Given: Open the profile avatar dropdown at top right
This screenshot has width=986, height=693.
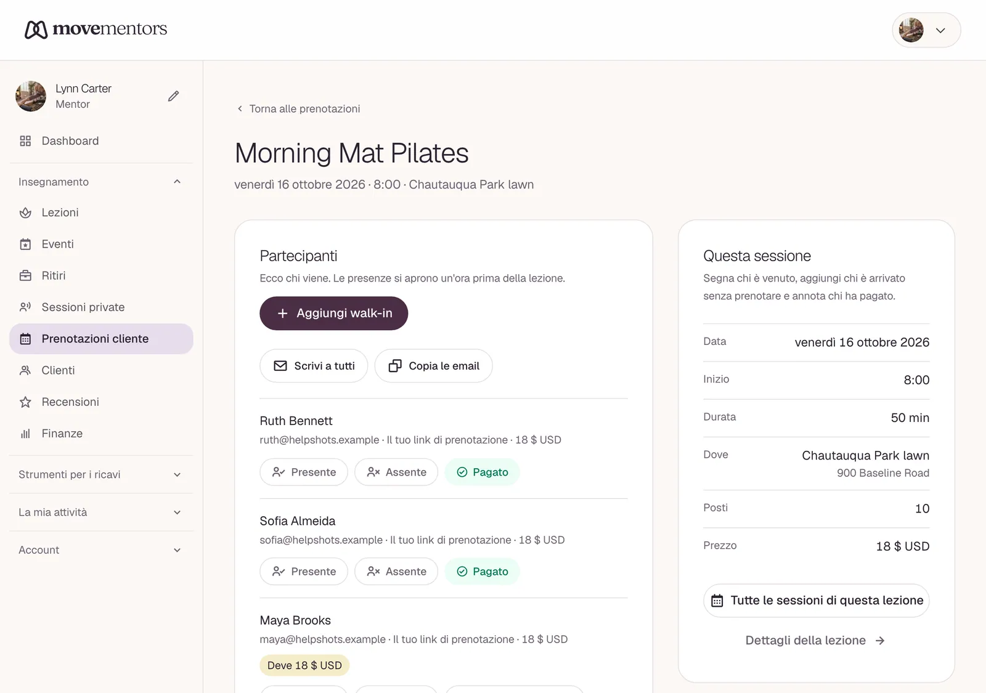Looking at the screenshot, I should click(926, 30).
